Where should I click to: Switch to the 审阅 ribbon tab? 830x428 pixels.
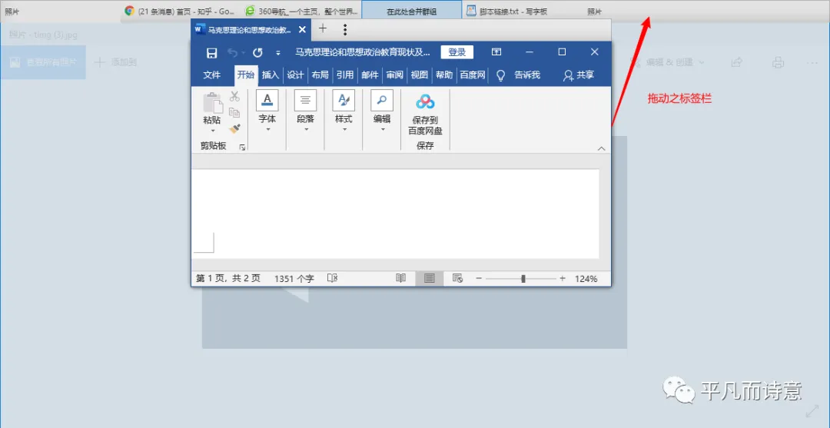(x=395, y=75)
